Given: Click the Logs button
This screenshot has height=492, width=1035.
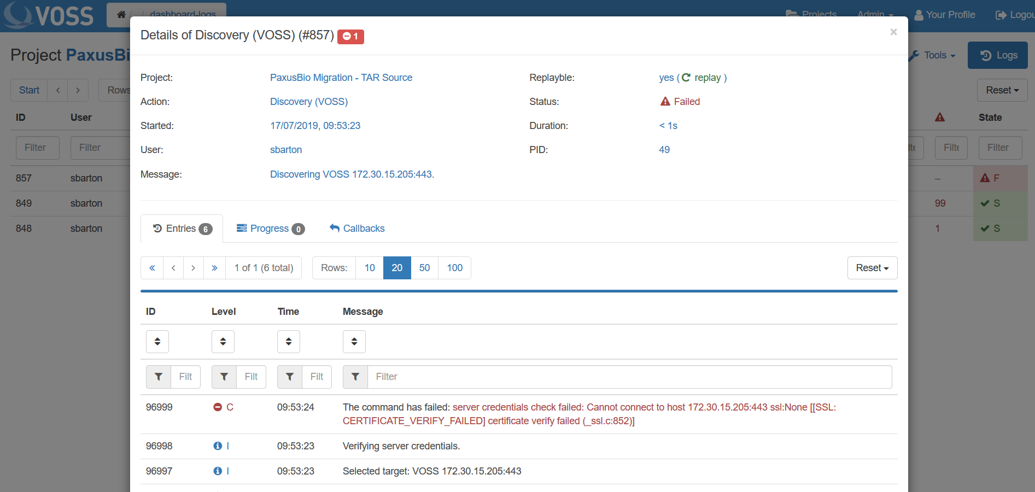Looking at the screenshot, I should 998,55.
